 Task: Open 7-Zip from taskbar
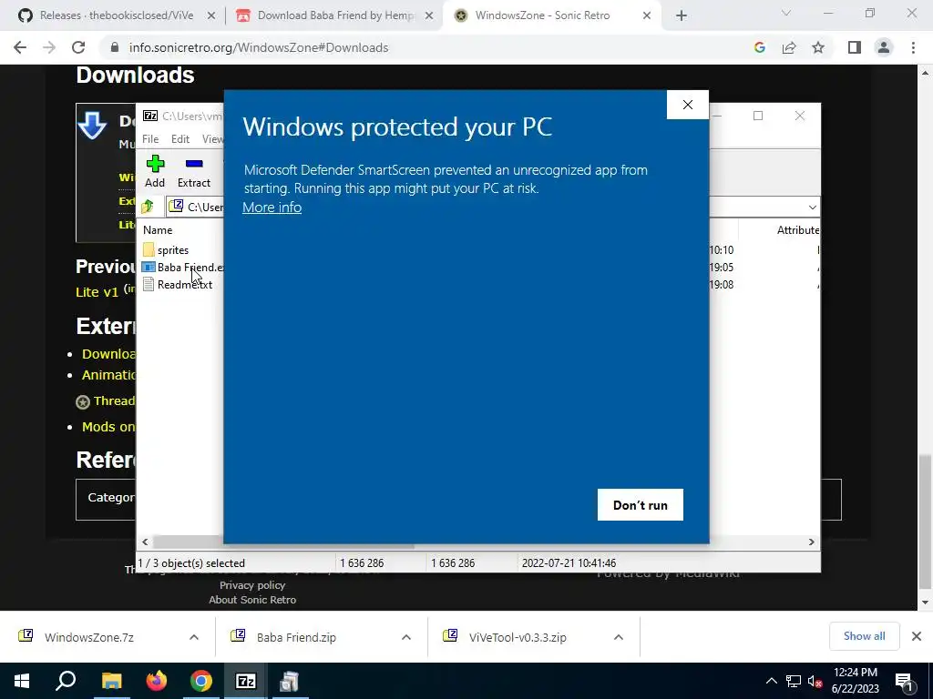pyautogui.click(x=246, y=681)
